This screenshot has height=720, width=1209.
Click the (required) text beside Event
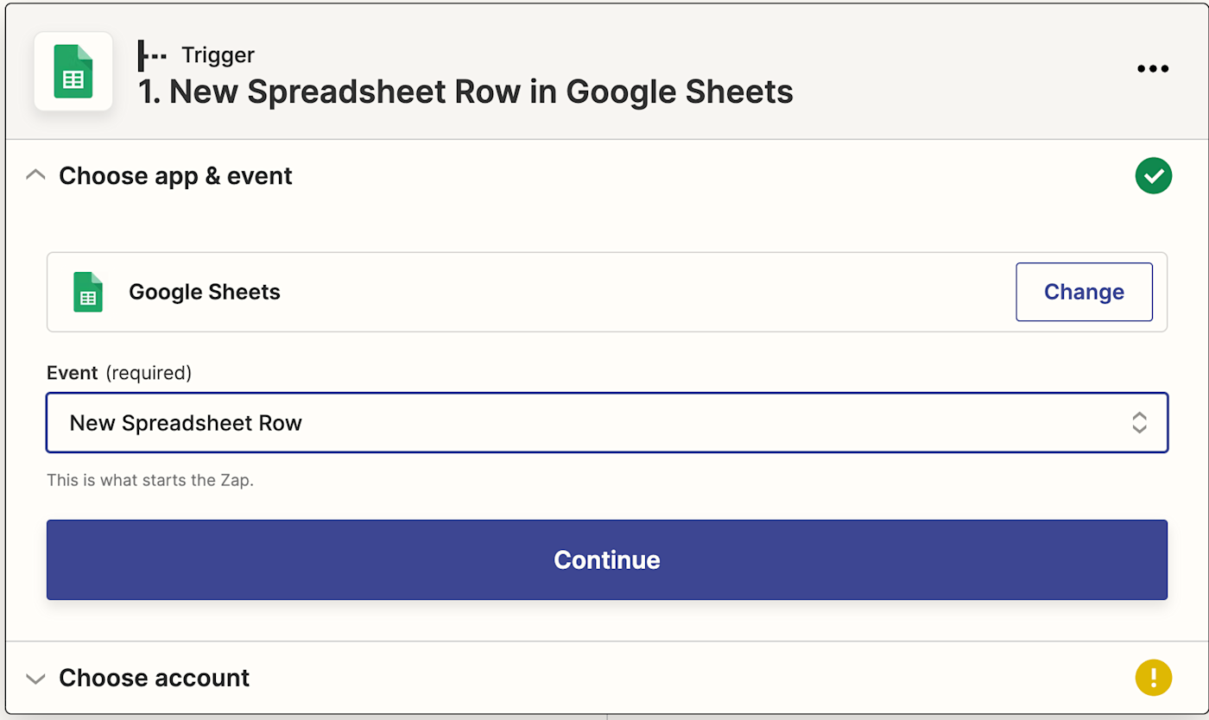point(149,373)
